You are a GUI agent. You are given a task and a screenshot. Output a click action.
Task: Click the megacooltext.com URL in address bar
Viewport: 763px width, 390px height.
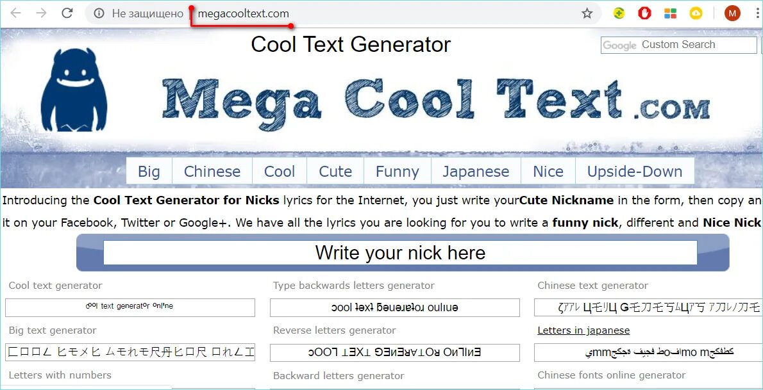pyautogui.click(x=243, y=13)
